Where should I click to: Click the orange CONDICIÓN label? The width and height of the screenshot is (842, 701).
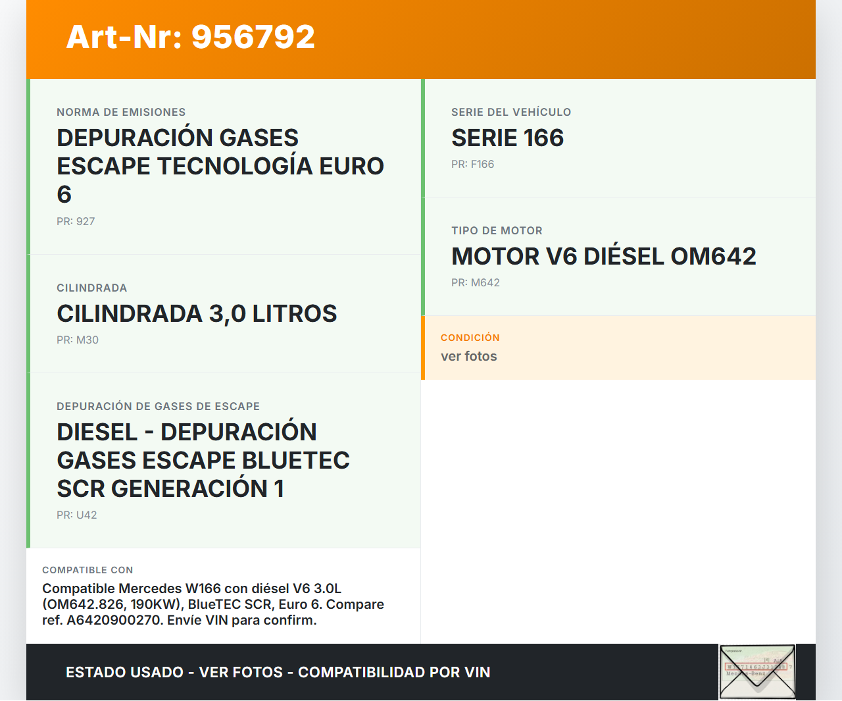[470, 338]
